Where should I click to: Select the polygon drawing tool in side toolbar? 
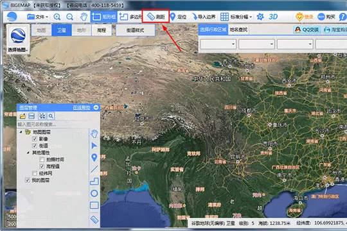(94, 181)
